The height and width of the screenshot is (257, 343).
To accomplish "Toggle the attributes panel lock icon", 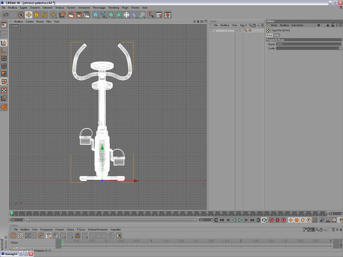I will click(x=333, y=25).
